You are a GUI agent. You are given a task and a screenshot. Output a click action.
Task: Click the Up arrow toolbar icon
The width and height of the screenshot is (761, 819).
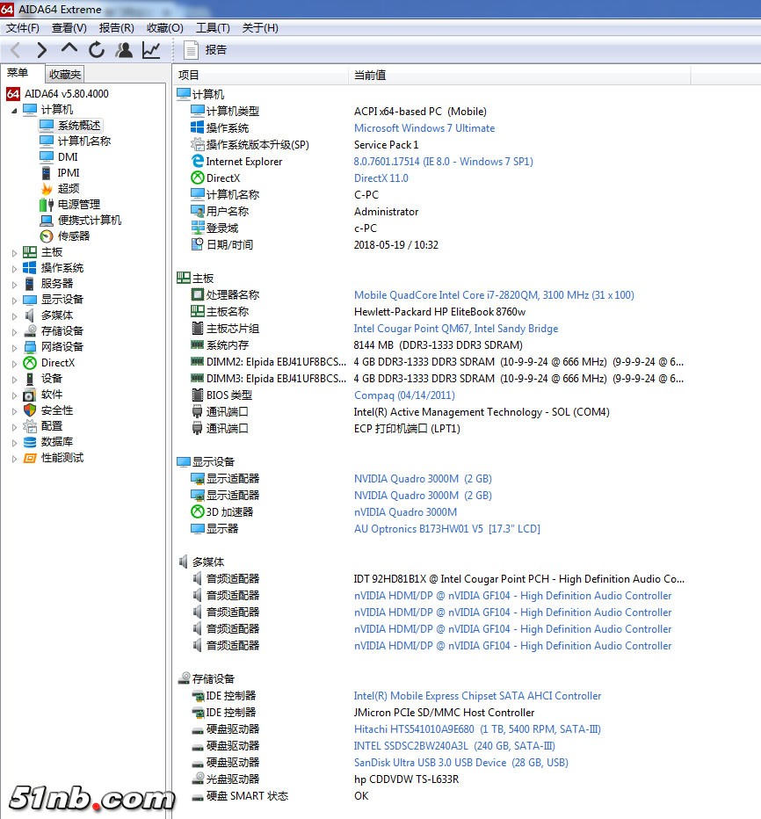pyautogui.click(x=69, y=50)
